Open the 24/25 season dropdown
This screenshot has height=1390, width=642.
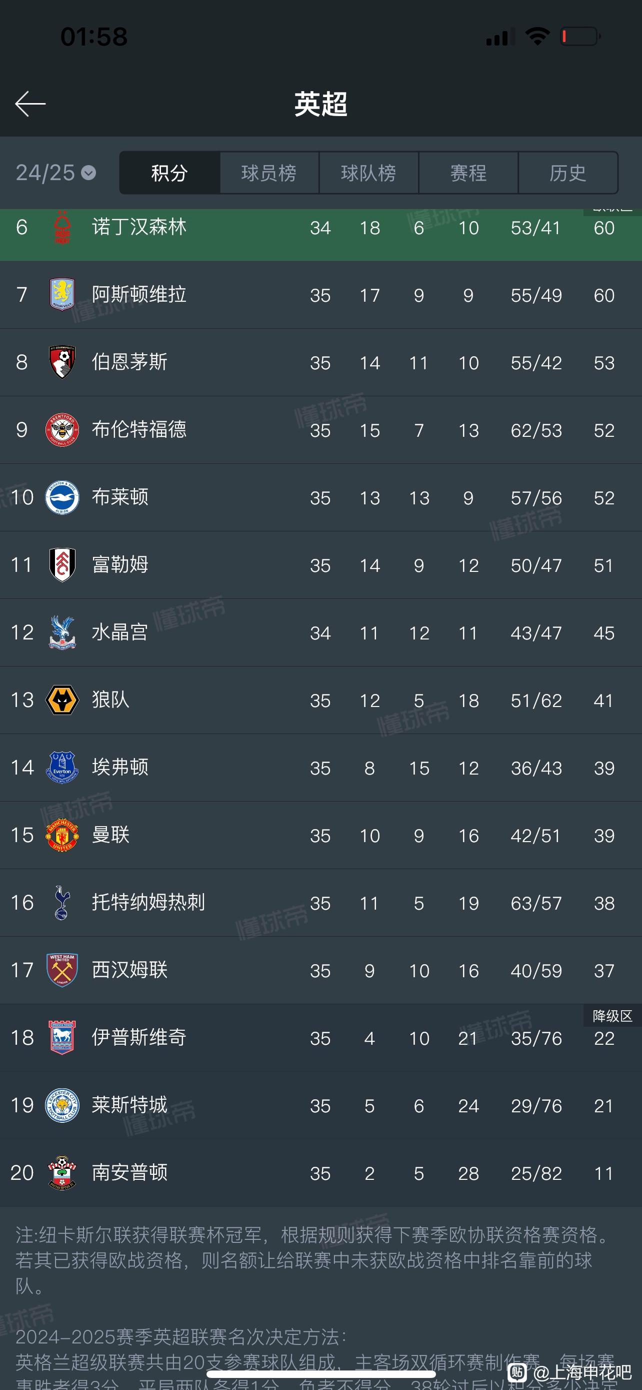56,173
